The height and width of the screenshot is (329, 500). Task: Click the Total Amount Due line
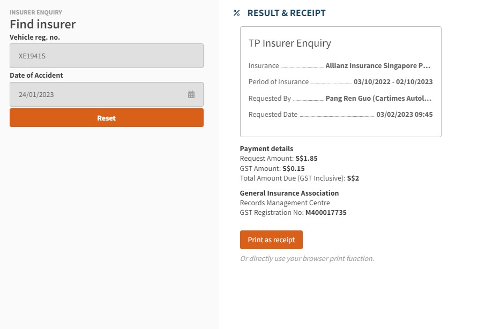[x=299, y=178]
